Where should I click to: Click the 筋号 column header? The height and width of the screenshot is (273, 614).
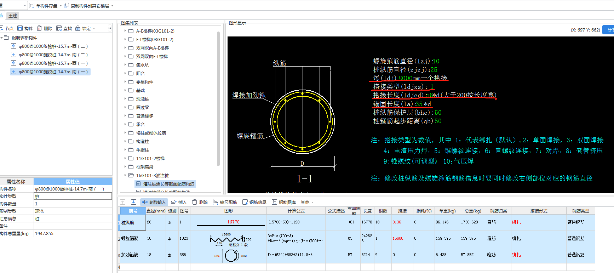pyautogui.click(x=133, y=211)
